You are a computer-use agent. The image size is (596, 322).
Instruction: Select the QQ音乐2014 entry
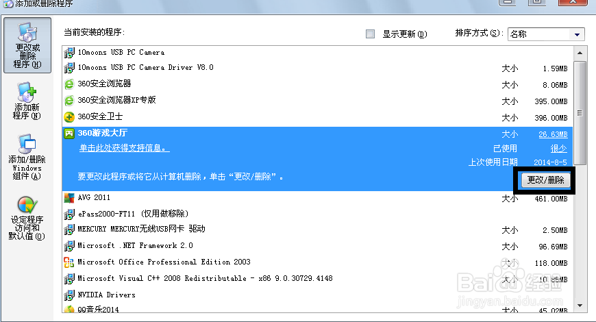317,309
